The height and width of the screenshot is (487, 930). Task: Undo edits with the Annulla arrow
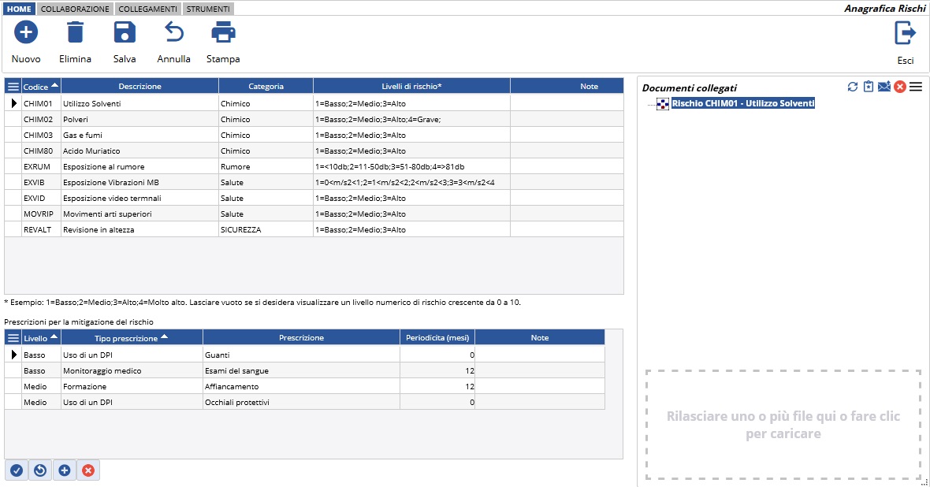pos(173,33)
